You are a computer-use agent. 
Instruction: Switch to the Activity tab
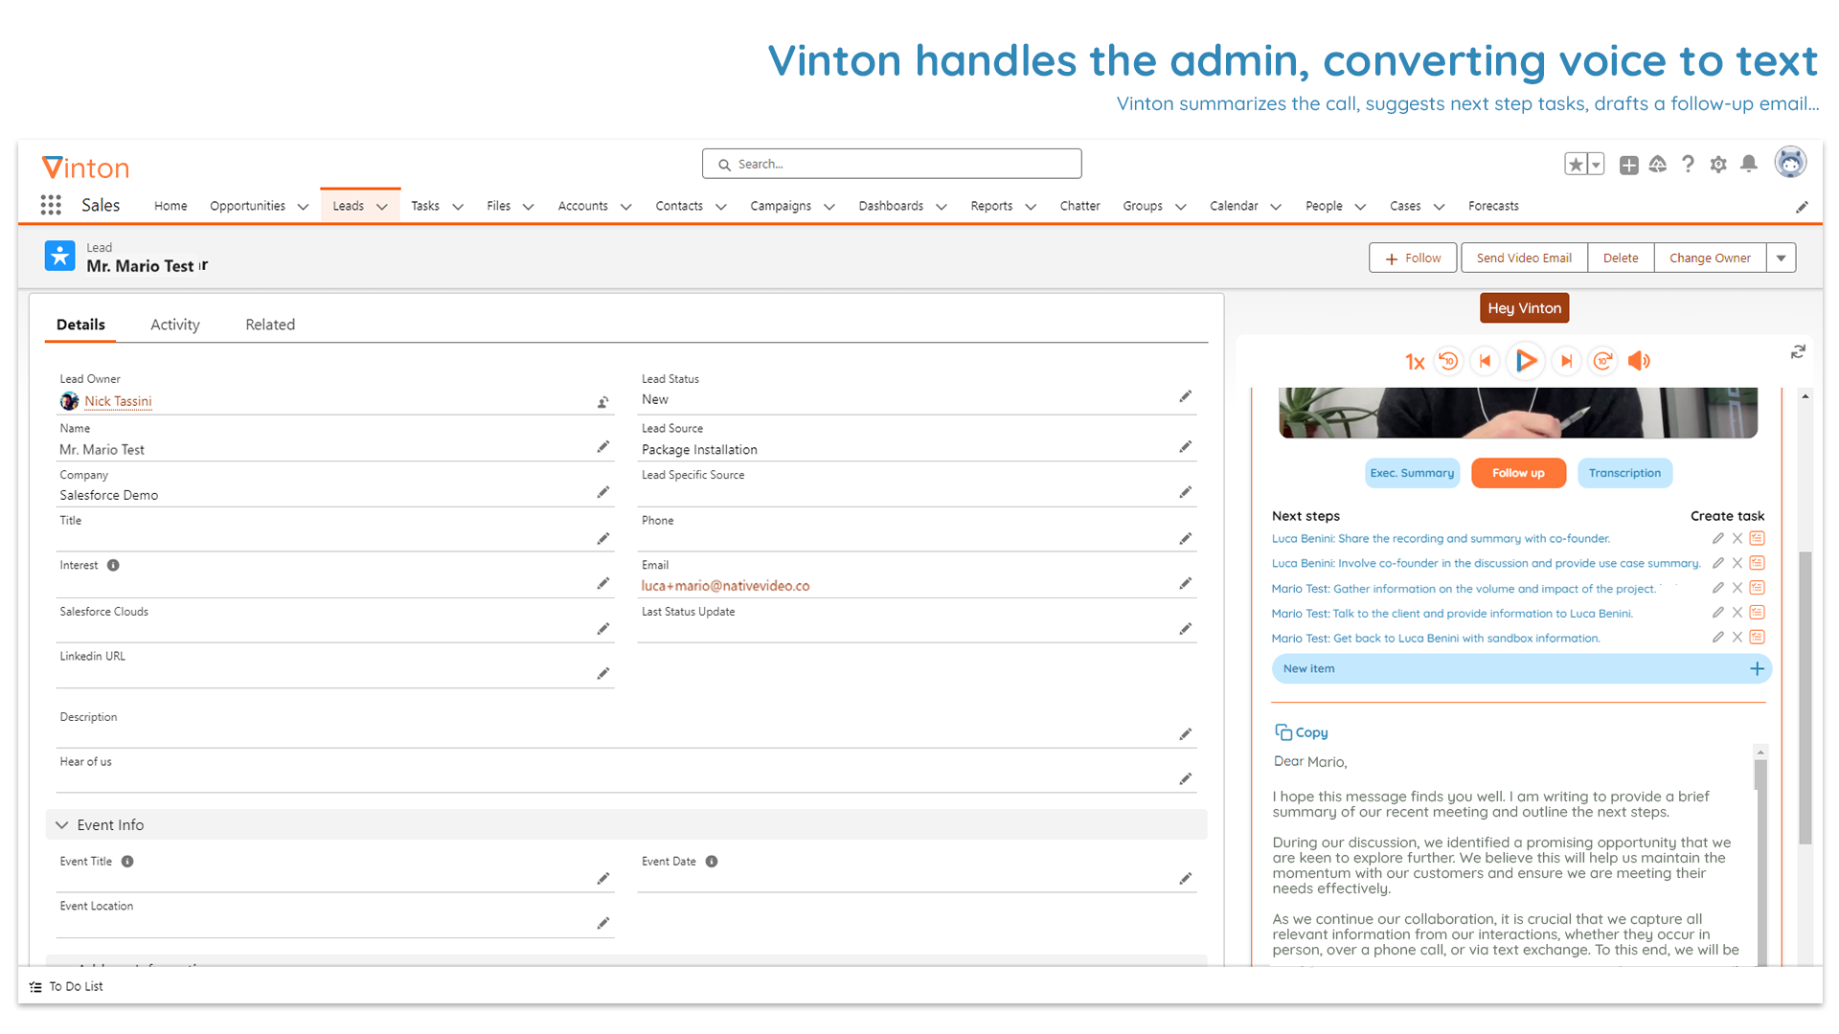tap(174, 325)
